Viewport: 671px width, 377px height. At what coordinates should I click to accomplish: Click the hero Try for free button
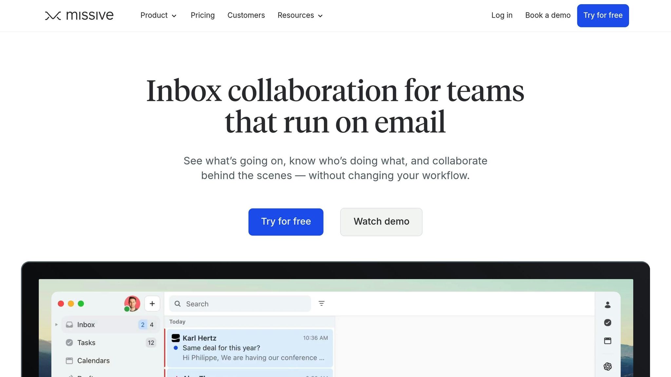pyautogui.click(x=286, y=222)
